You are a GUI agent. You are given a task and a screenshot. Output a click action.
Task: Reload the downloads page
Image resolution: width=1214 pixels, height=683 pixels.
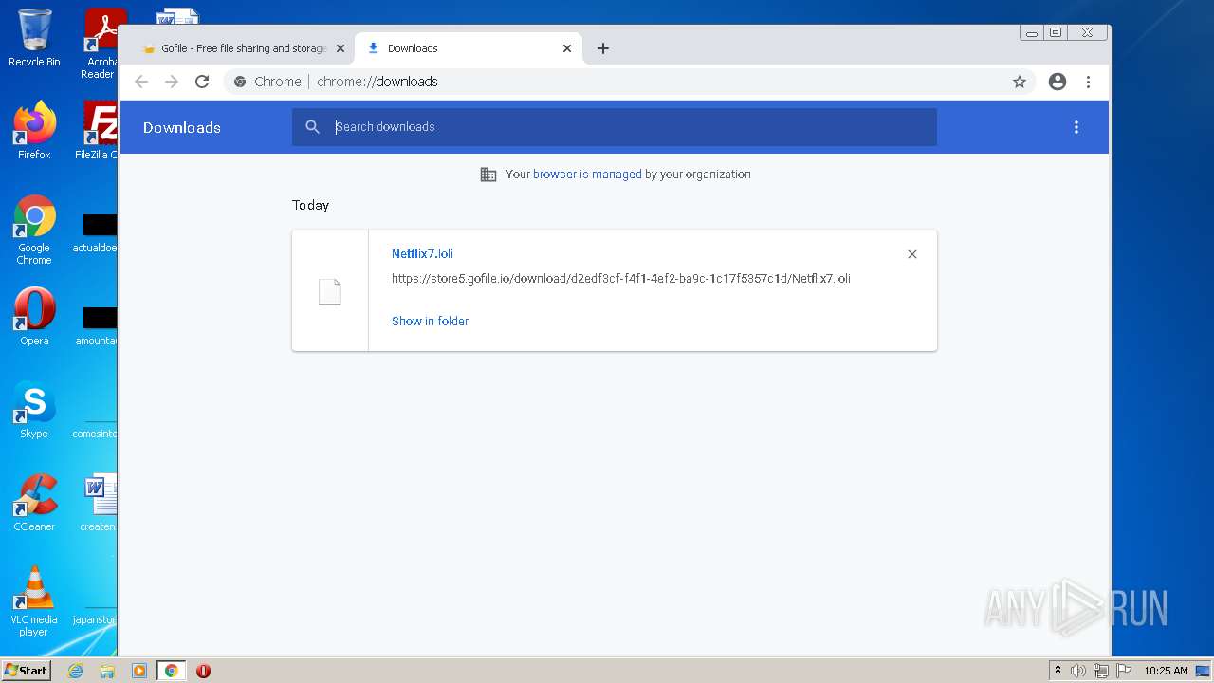[202, 82]
